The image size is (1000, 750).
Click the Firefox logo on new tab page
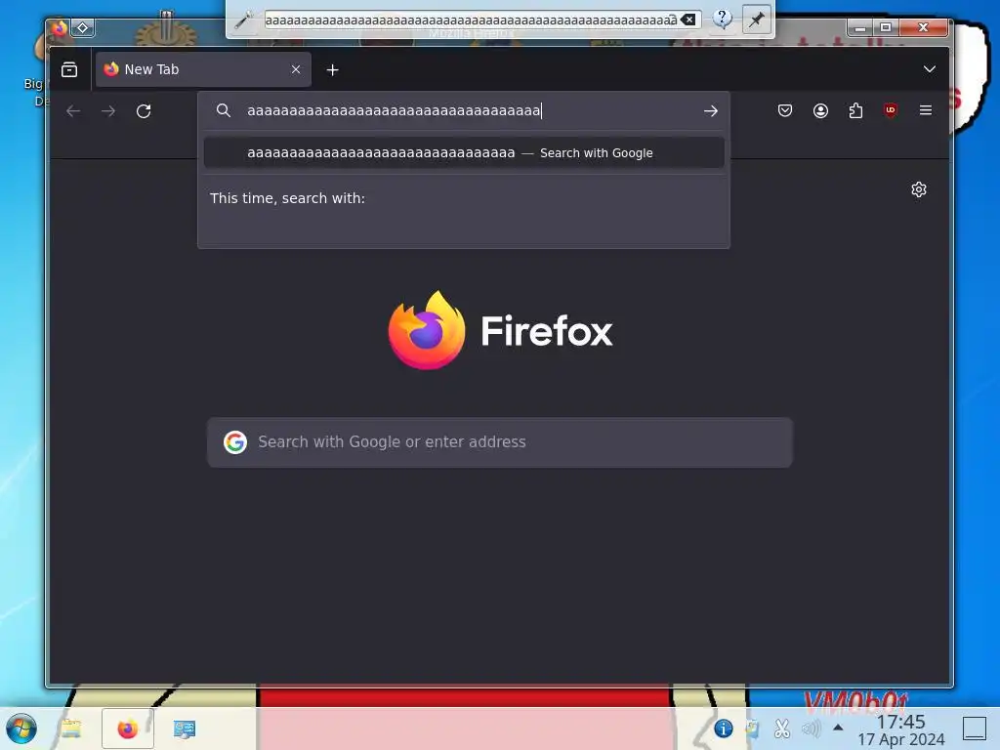(500, 330)
